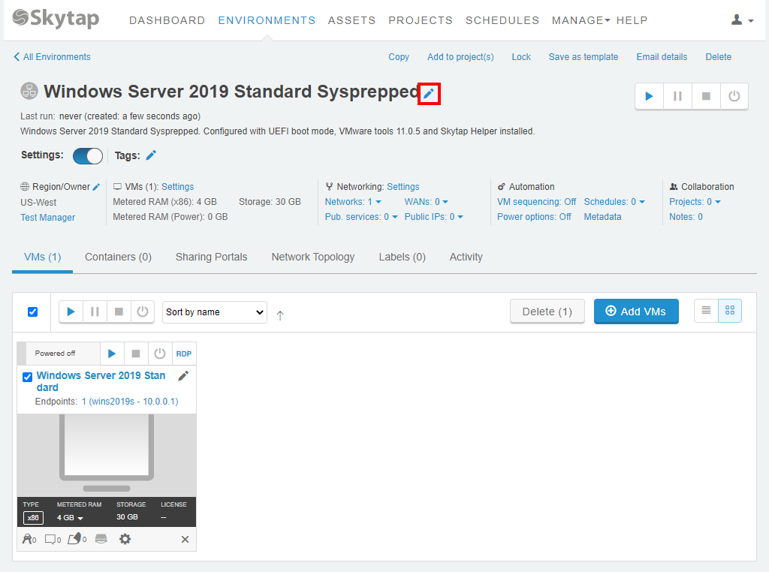View VM labels tag icon

[x=77, y=539]
